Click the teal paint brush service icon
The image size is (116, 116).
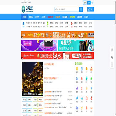pos(86,78)
